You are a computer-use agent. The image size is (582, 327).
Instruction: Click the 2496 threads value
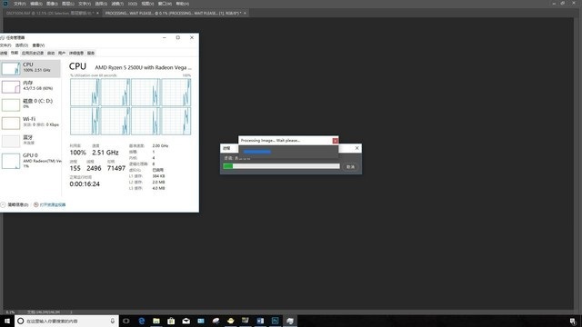pyautogui.click(x=94, y=168)
